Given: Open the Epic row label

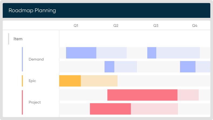Looking at the screenshot, I should 32,81.
